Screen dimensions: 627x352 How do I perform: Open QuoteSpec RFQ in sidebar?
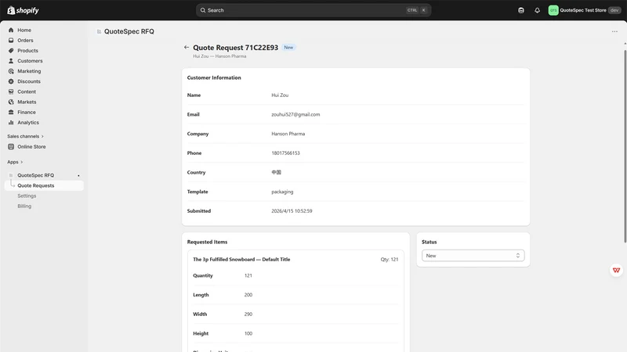click(35, 175)
